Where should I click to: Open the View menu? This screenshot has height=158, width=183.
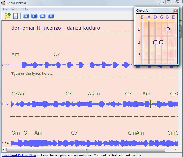pyautogui.click(x=14, y=9)
